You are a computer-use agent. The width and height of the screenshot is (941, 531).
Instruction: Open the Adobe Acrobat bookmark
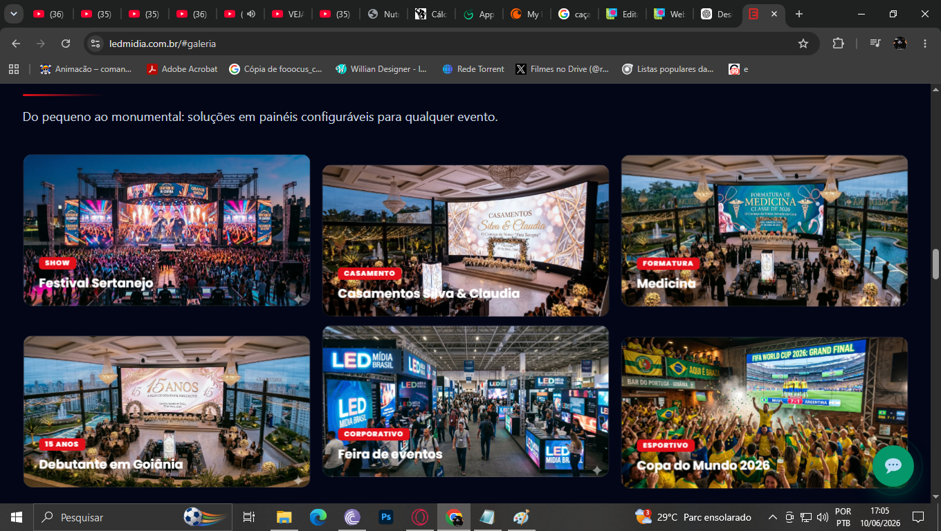tap(182, 69)
